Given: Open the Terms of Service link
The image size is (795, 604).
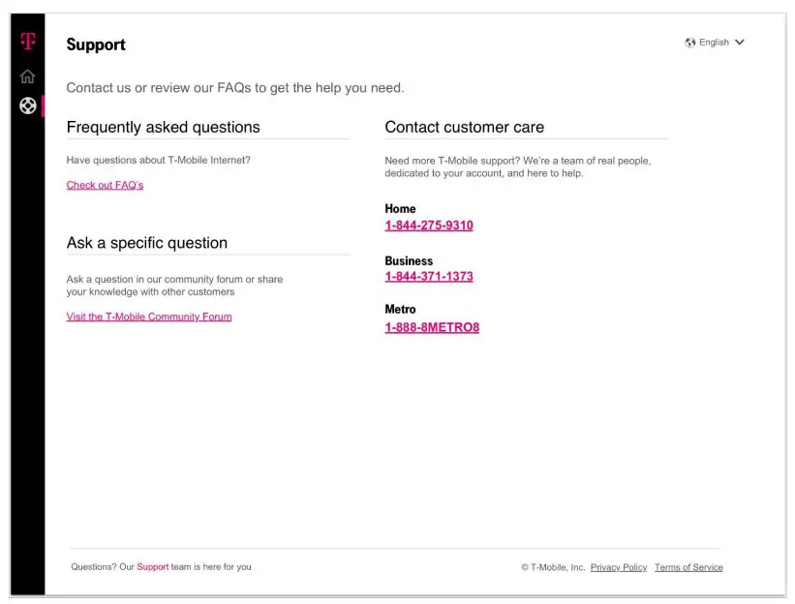Looking at the screenshot, I should click(688, 567).
